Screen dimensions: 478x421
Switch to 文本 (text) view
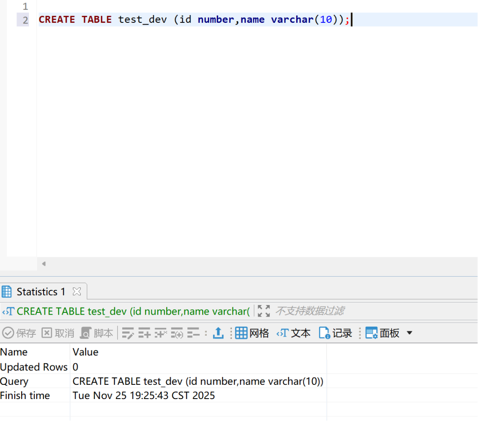(x=294, y=333)
